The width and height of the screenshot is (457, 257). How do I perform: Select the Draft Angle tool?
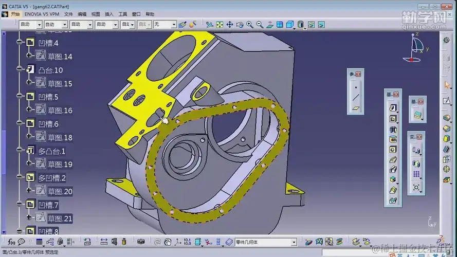point(447,139)
